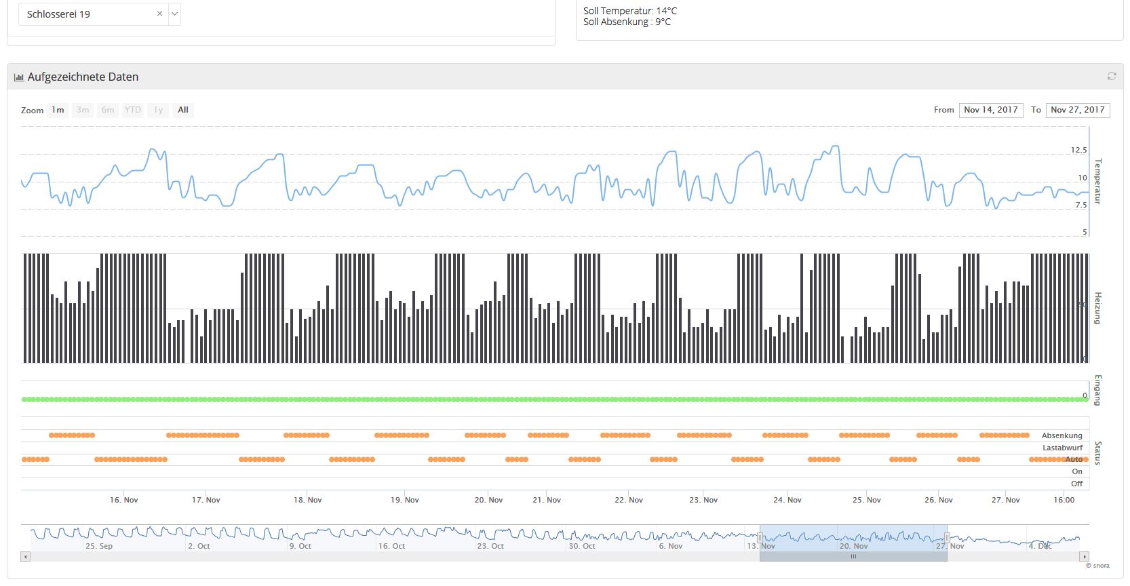
Task: Click the On status label
Action: [1077, 471]
